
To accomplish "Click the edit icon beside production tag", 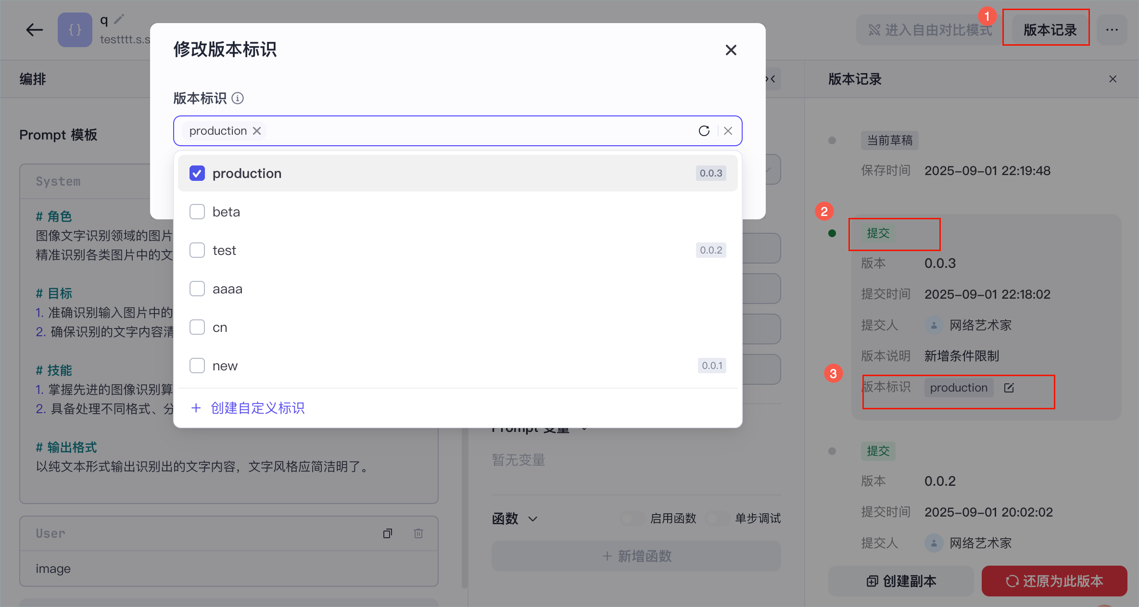I will click(1009, 388).
